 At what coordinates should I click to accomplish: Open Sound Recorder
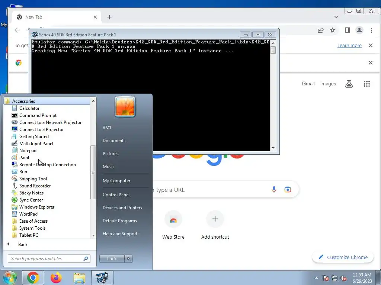click(35, 186)
